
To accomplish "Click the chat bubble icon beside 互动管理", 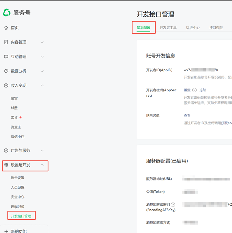I will tap(6, 57).
